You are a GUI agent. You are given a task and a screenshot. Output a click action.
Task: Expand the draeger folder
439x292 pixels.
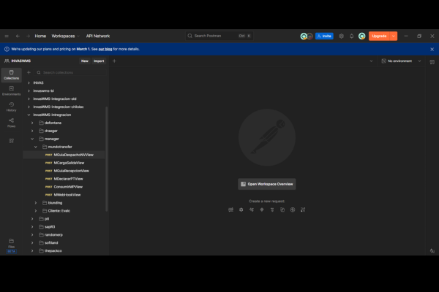(32, 131)
